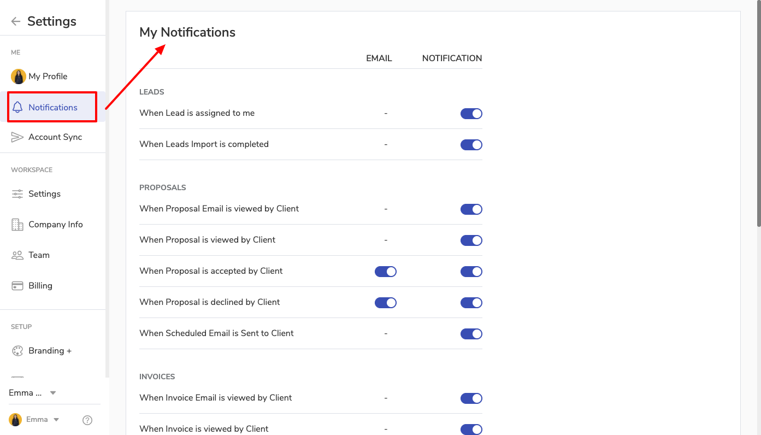This screenshot has height=435, width=761.
Task: Open the Team settings page
Action: pos(39,255)
